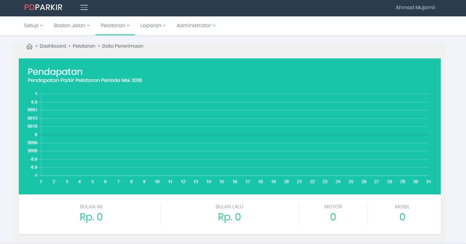The height and width of the screenshot is (244, 466).
Task: Click the Pendapatan chart title
Action: [x=55, y=72]
